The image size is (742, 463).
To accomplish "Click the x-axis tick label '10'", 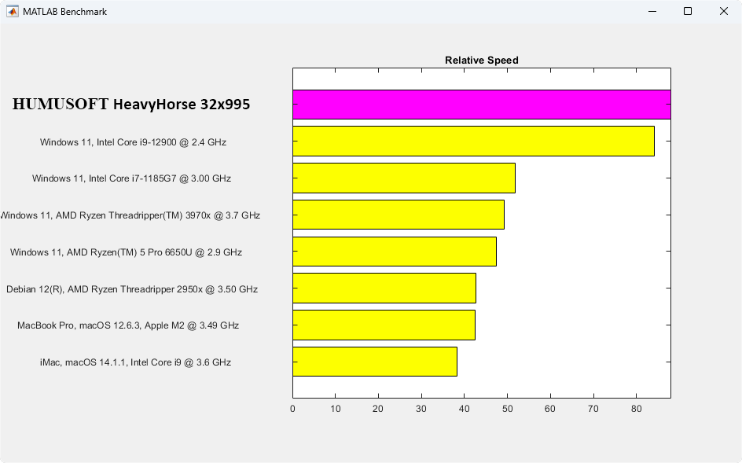I will (335, 409).
